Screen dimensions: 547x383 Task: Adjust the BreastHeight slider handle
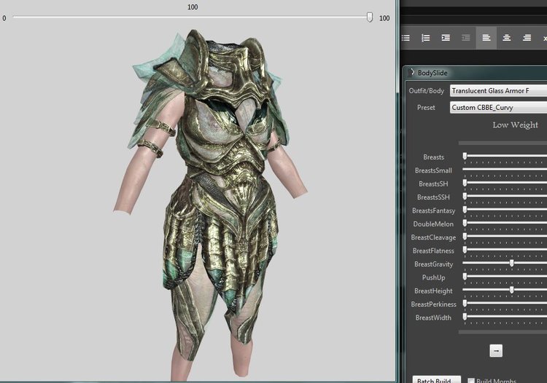pos(511,290)
